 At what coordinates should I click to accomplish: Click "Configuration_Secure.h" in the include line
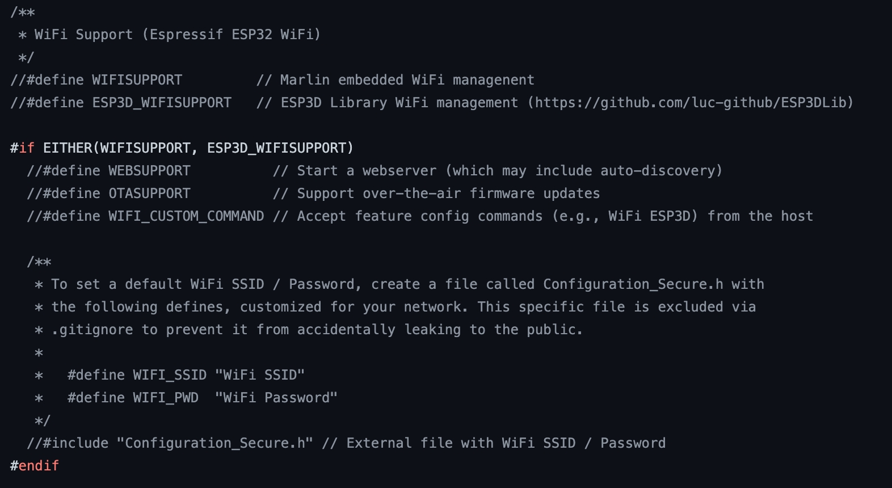[x=214, y=443]
